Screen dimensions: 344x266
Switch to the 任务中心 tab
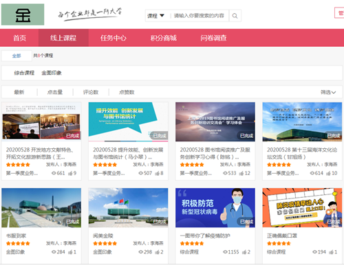pyautogui.click(x=114, y=38)
